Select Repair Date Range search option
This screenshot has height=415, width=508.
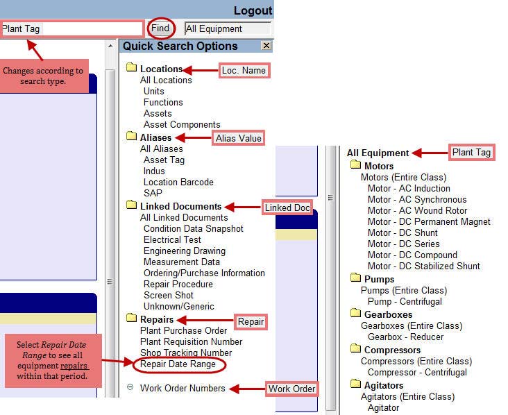tap(178, 364)
